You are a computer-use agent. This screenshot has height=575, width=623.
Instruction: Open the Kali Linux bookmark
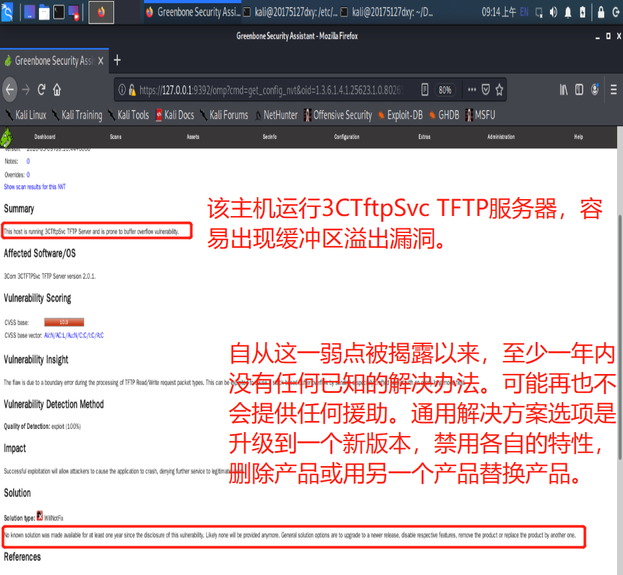26,116
